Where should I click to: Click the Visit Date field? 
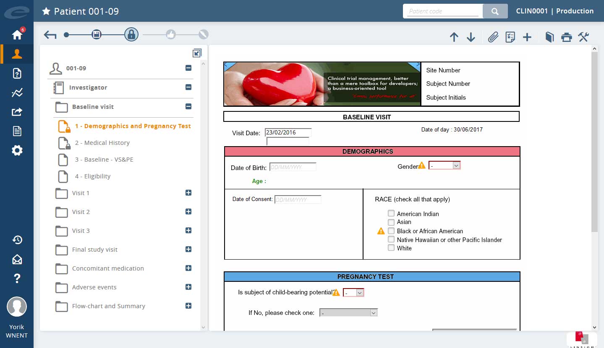pyautogui.click(x=288, y=132)
